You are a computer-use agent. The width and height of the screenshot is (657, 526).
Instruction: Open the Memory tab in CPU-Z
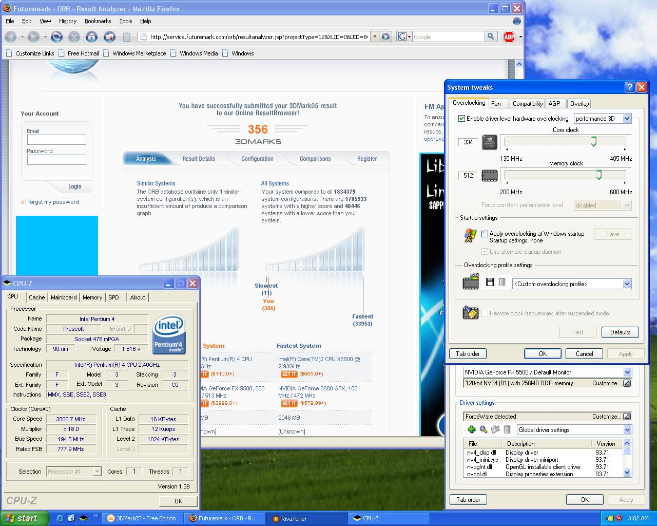(92, 297)
